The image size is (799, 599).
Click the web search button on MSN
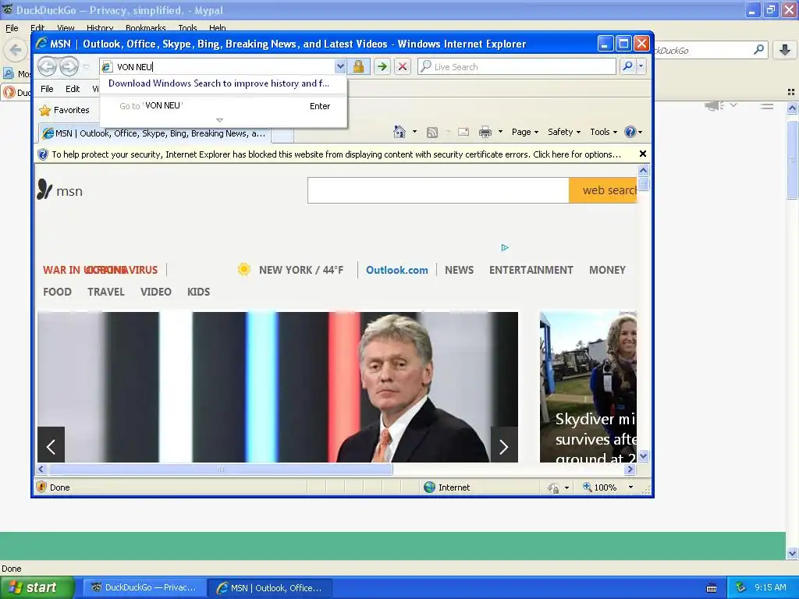tap(603, 190)
